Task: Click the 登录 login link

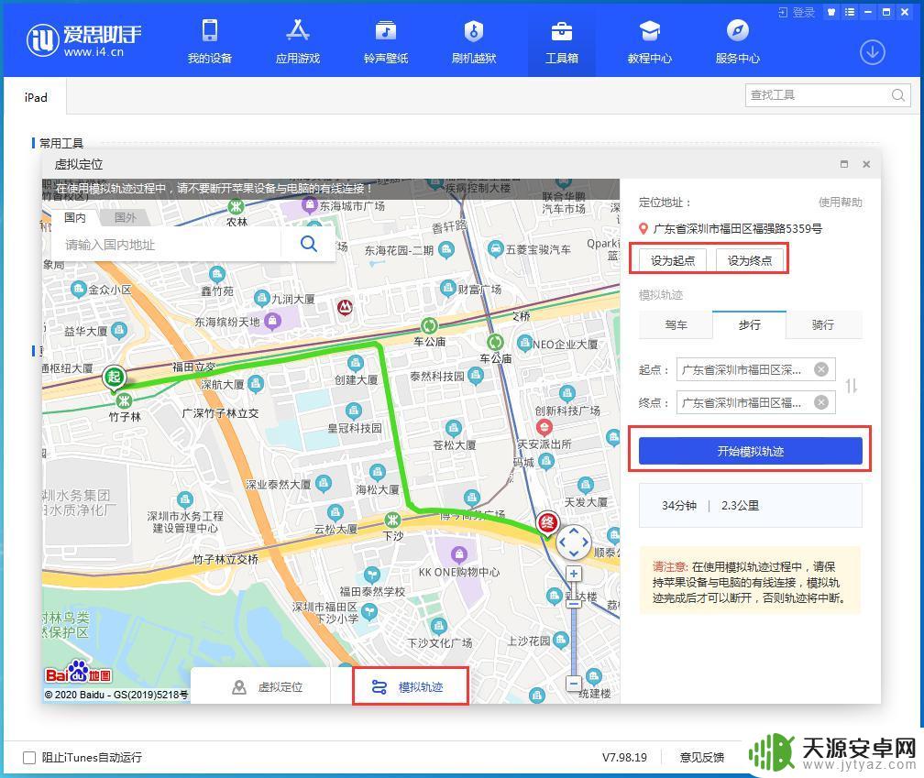Action: (796, 12)
